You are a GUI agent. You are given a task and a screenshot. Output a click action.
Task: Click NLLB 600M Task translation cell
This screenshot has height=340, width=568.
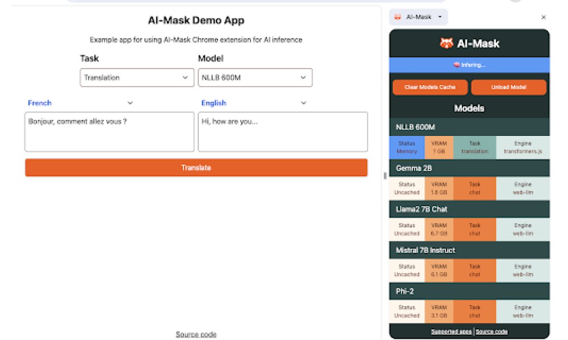[x=474, y=147]
